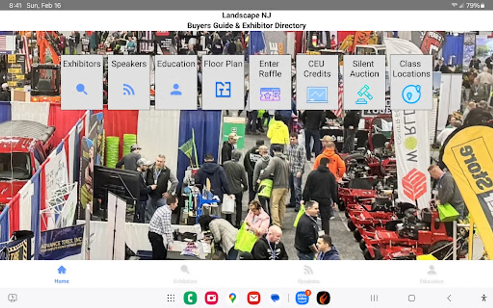493x308 pixels.
Task: Tap the magnifying glass icon on Exhibitors tile
Action: [x=82, y=89]
